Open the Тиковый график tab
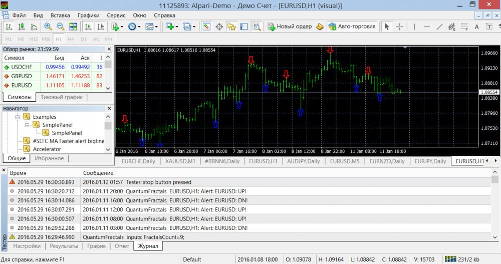The width and height of the screenshot is (501, 264). (x=62, y=97)
